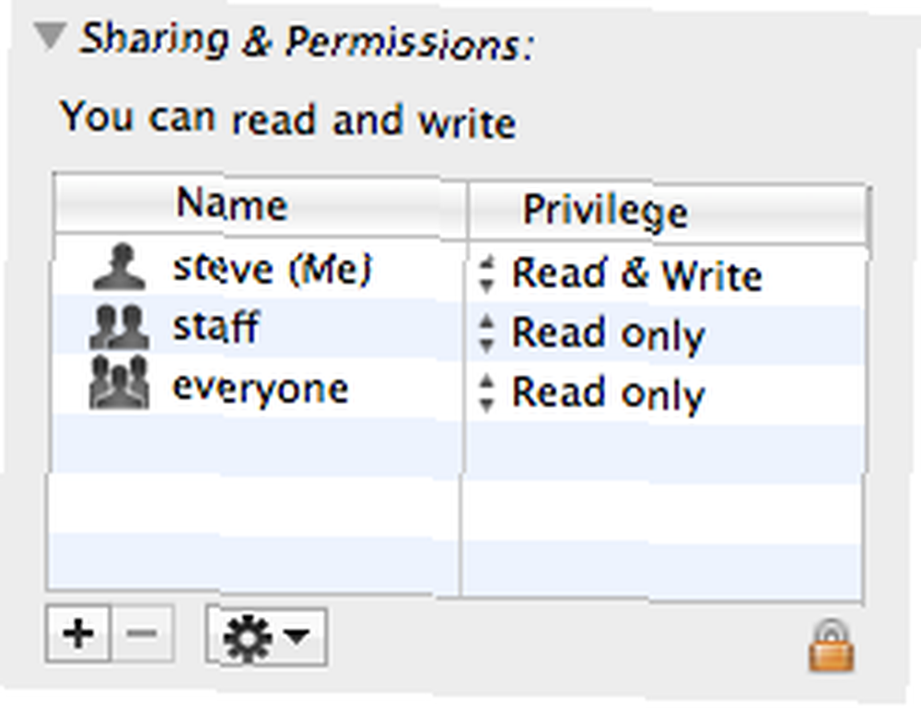921x708 pixels.
Task: Open the gear action menu
Action: point(266,636)
